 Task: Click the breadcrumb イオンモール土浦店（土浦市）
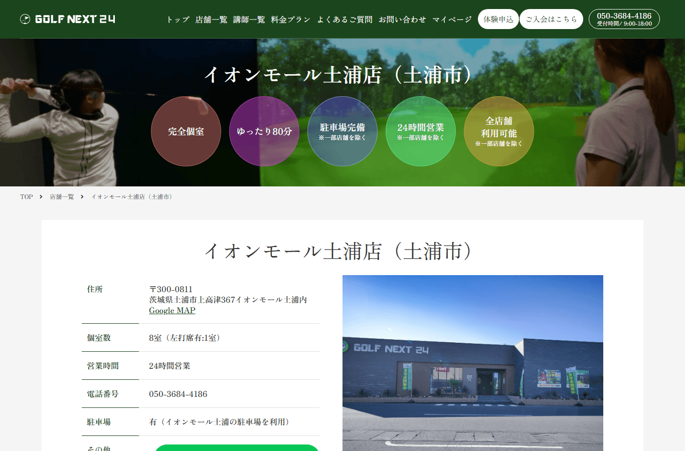[x=133, y=197]
